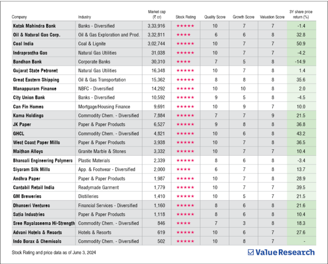Screen dimensions: 328x264
Task: Click the Industry column header
Action: pyautogui.click(x=84, y=17)
